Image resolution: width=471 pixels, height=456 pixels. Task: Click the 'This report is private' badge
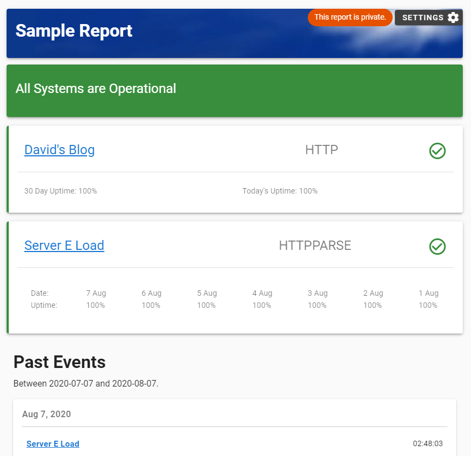(x=350, y=17)
